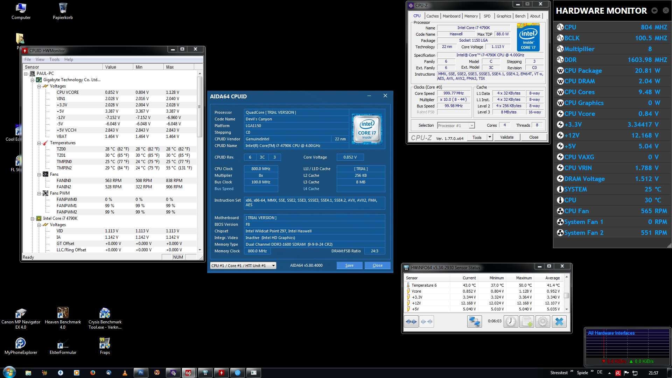Screen dimensions: 672x378
Task: Click the HWiNFO log file icon
Action: tap(527, 321)
